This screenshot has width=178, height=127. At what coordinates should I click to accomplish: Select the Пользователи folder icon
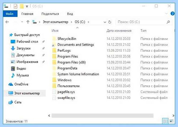pyautogui.click(x=54, y=86)
